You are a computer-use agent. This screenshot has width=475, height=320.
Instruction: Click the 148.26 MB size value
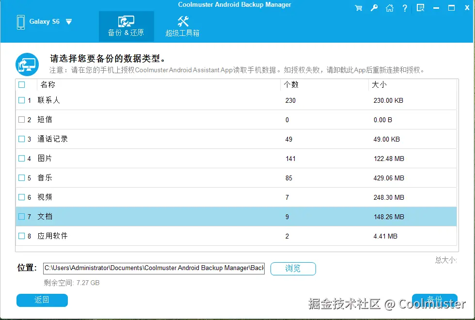pos(389,217)
